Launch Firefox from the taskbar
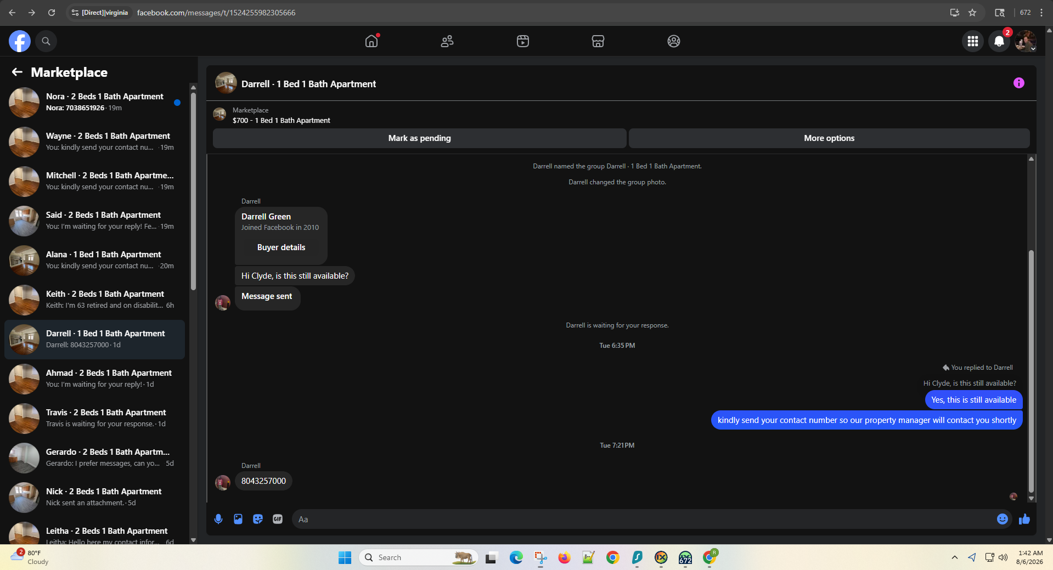This screenshot has height=570, width=1053. (564, 557)
